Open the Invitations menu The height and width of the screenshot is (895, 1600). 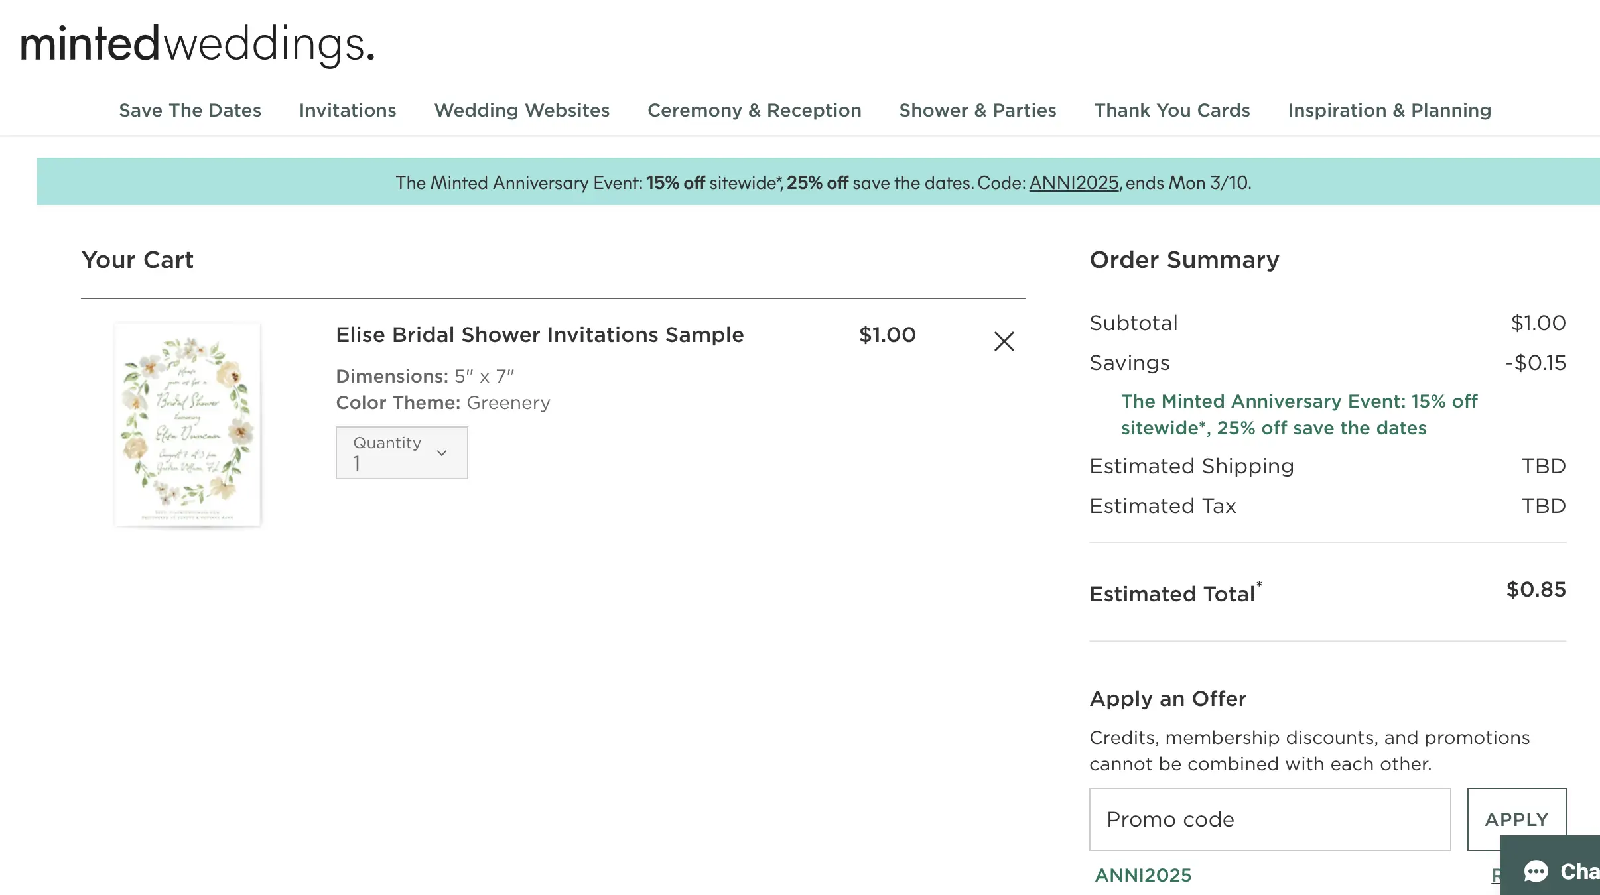tap(348, 110)
